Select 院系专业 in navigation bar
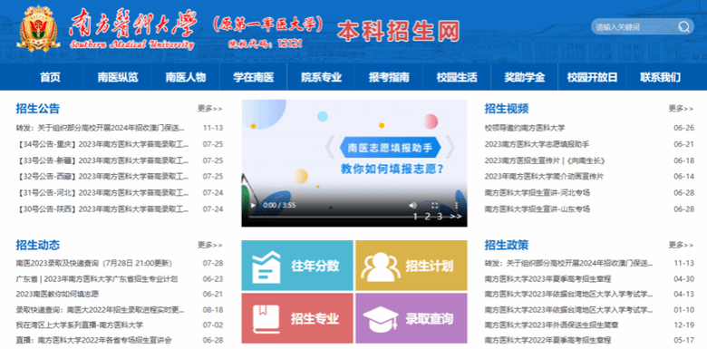707x349 pixels. coord(321,77)
